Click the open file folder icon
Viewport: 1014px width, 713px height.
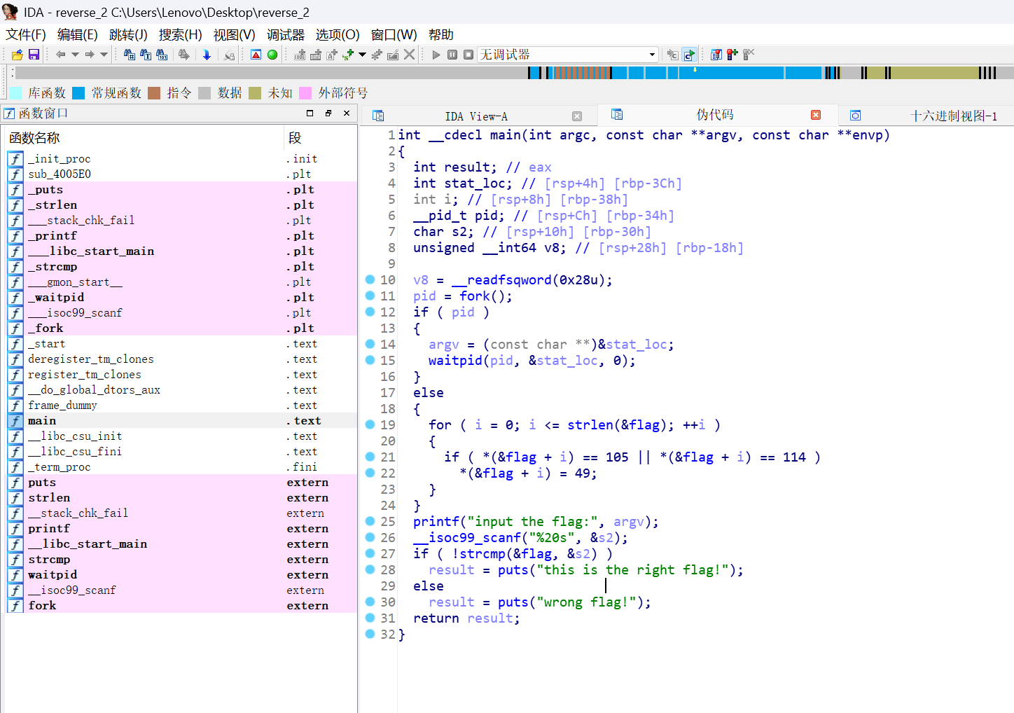[x=18, y=55]
